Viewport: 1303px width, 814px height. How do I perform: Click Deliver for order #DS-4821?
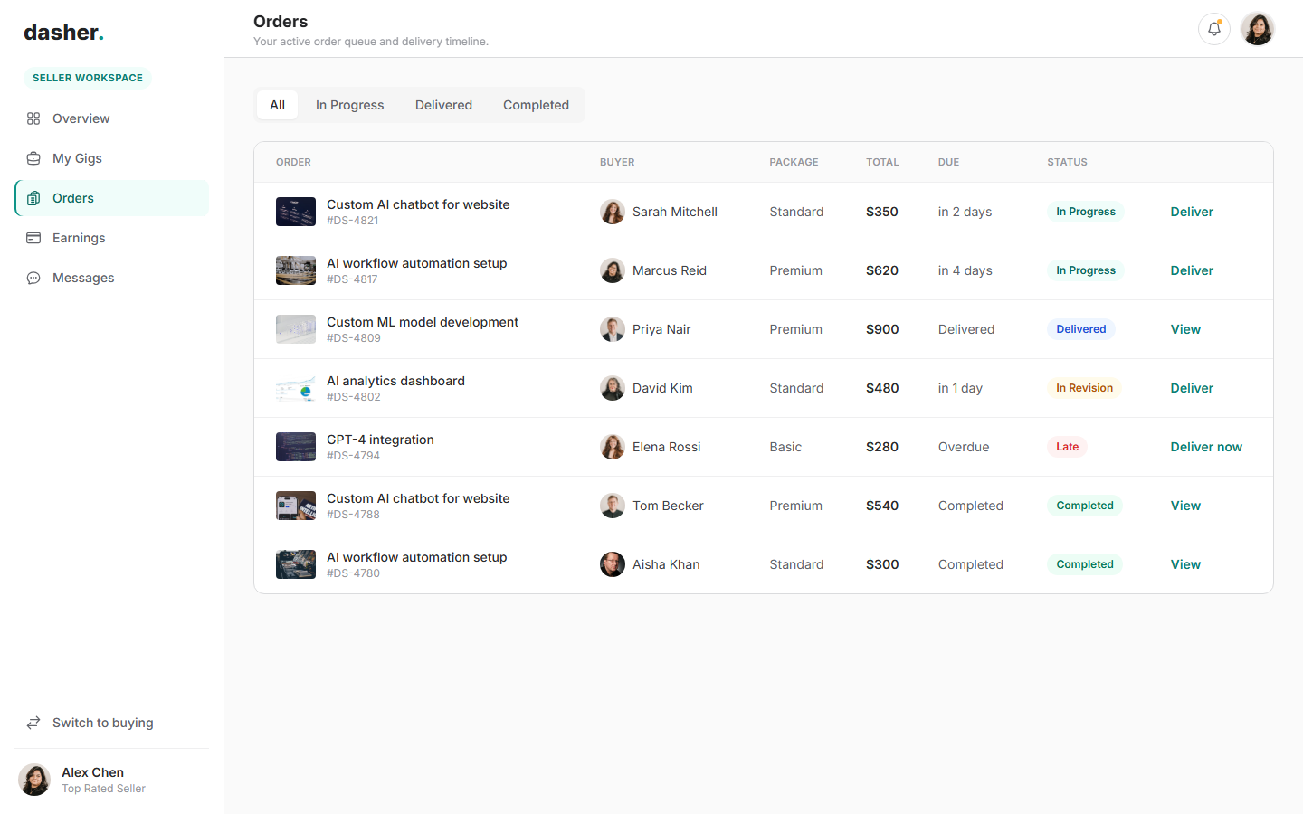coord(1192,212)
